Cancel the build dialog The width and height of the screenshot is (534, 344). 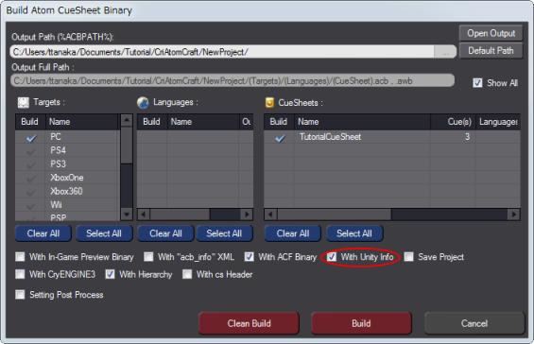pyautogui.click(x=474, y=323)
